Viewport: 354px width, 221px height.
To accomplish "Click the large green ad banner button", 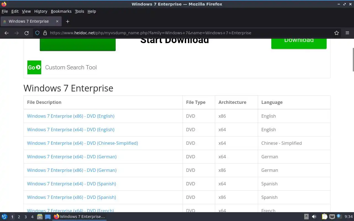I will click(x=78, y=45).
